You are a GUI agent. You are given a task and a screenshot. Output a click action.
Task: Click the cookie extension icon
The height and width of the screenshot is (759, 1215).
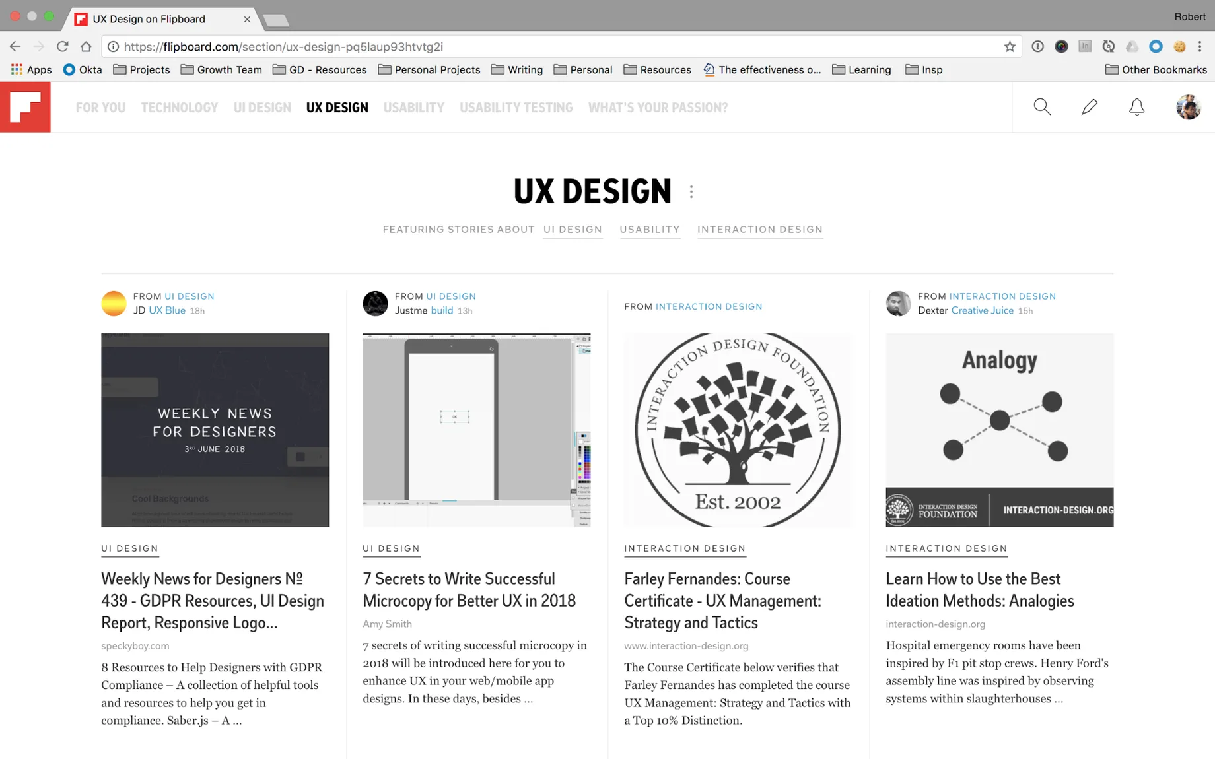tap(1179, 46)
